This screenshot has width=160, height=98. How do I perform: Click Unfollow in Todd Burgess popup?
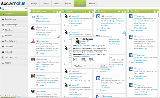104,66
